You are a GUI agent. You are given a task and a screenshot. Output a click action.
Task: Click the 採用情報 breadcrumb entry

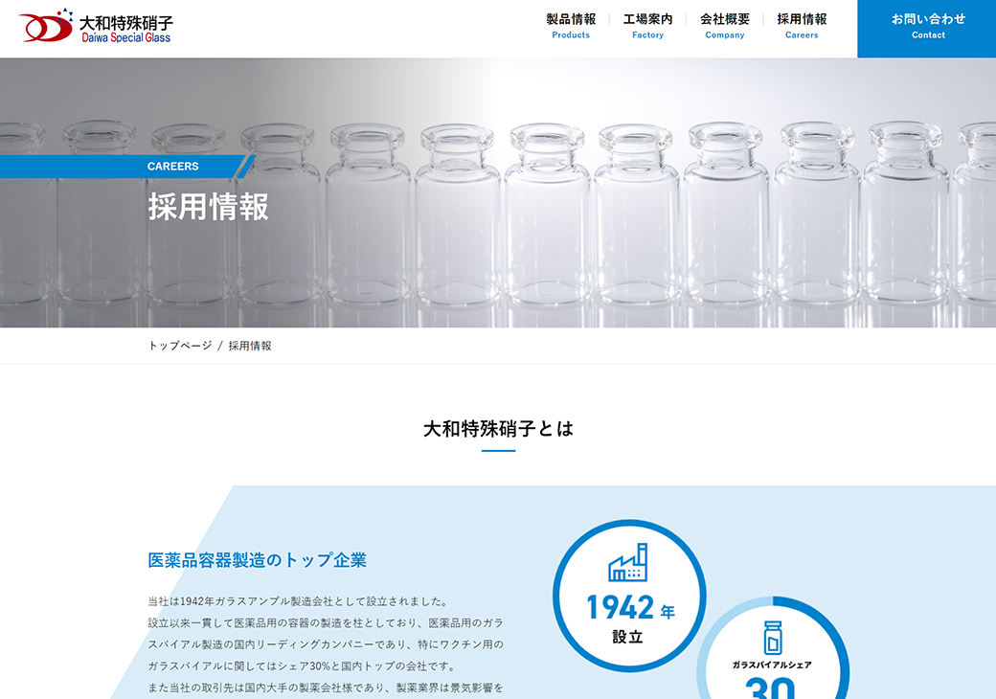click(248, 346)
